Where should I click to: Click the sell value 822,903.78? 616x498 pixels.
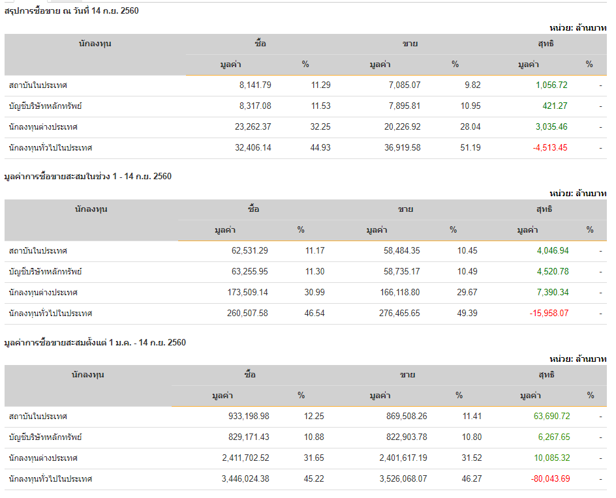(407, 437)
